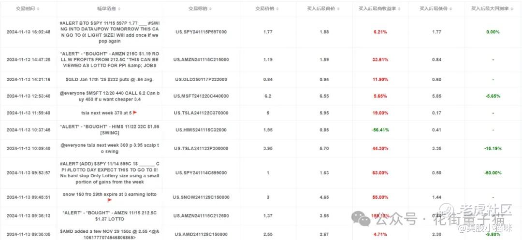The width and height of the screenshot is (522, 240).
Task: Select timestamp 2024-11-13 16:02:48
Action: tap(29, 32)
